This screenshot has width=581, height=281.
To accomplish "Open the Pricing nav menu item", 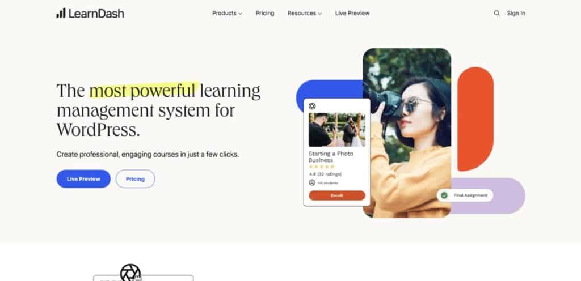I will (265, 13).
